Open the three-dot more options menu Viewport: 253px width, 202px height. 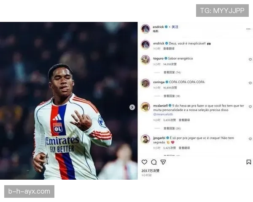248,29
